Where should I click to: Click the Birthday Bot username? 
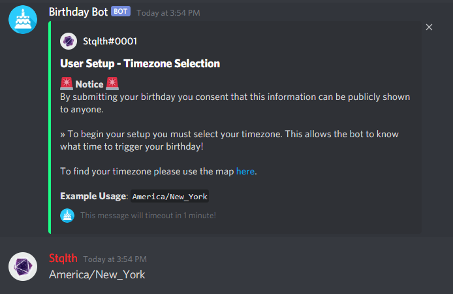[78, 11]
